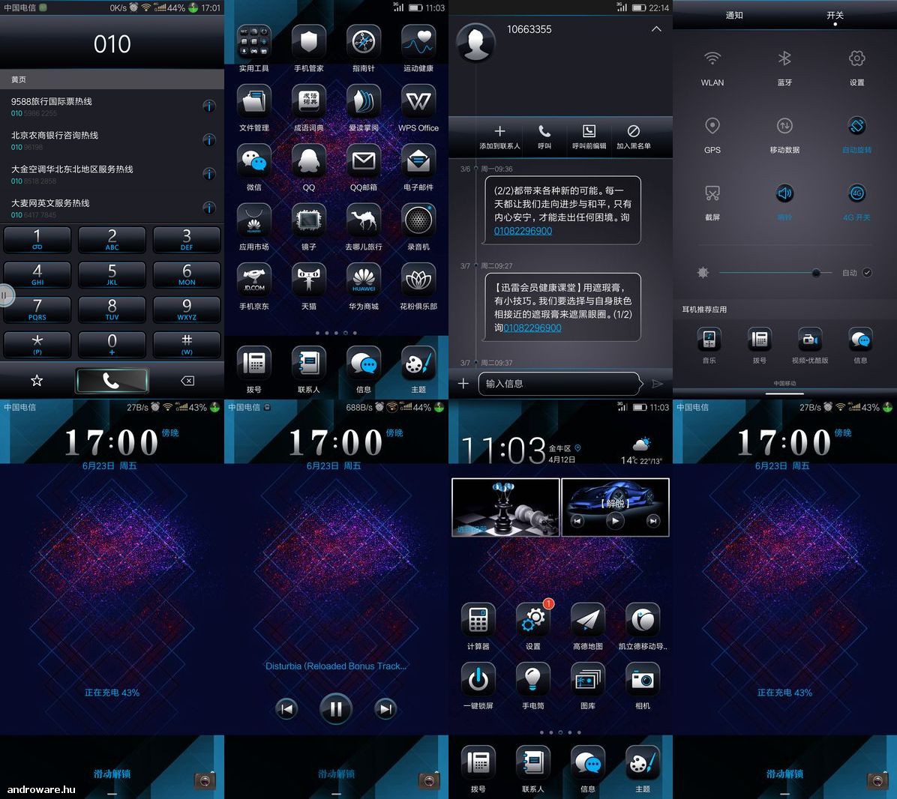
Task: Pause the Disturbia track on lock screen
Action: 335,709
